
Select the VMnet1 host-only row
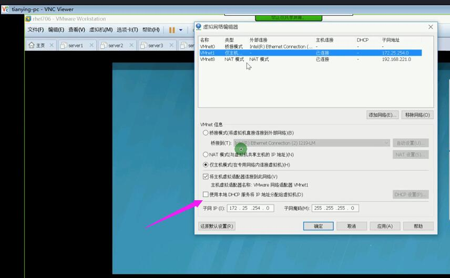[311, 53]
